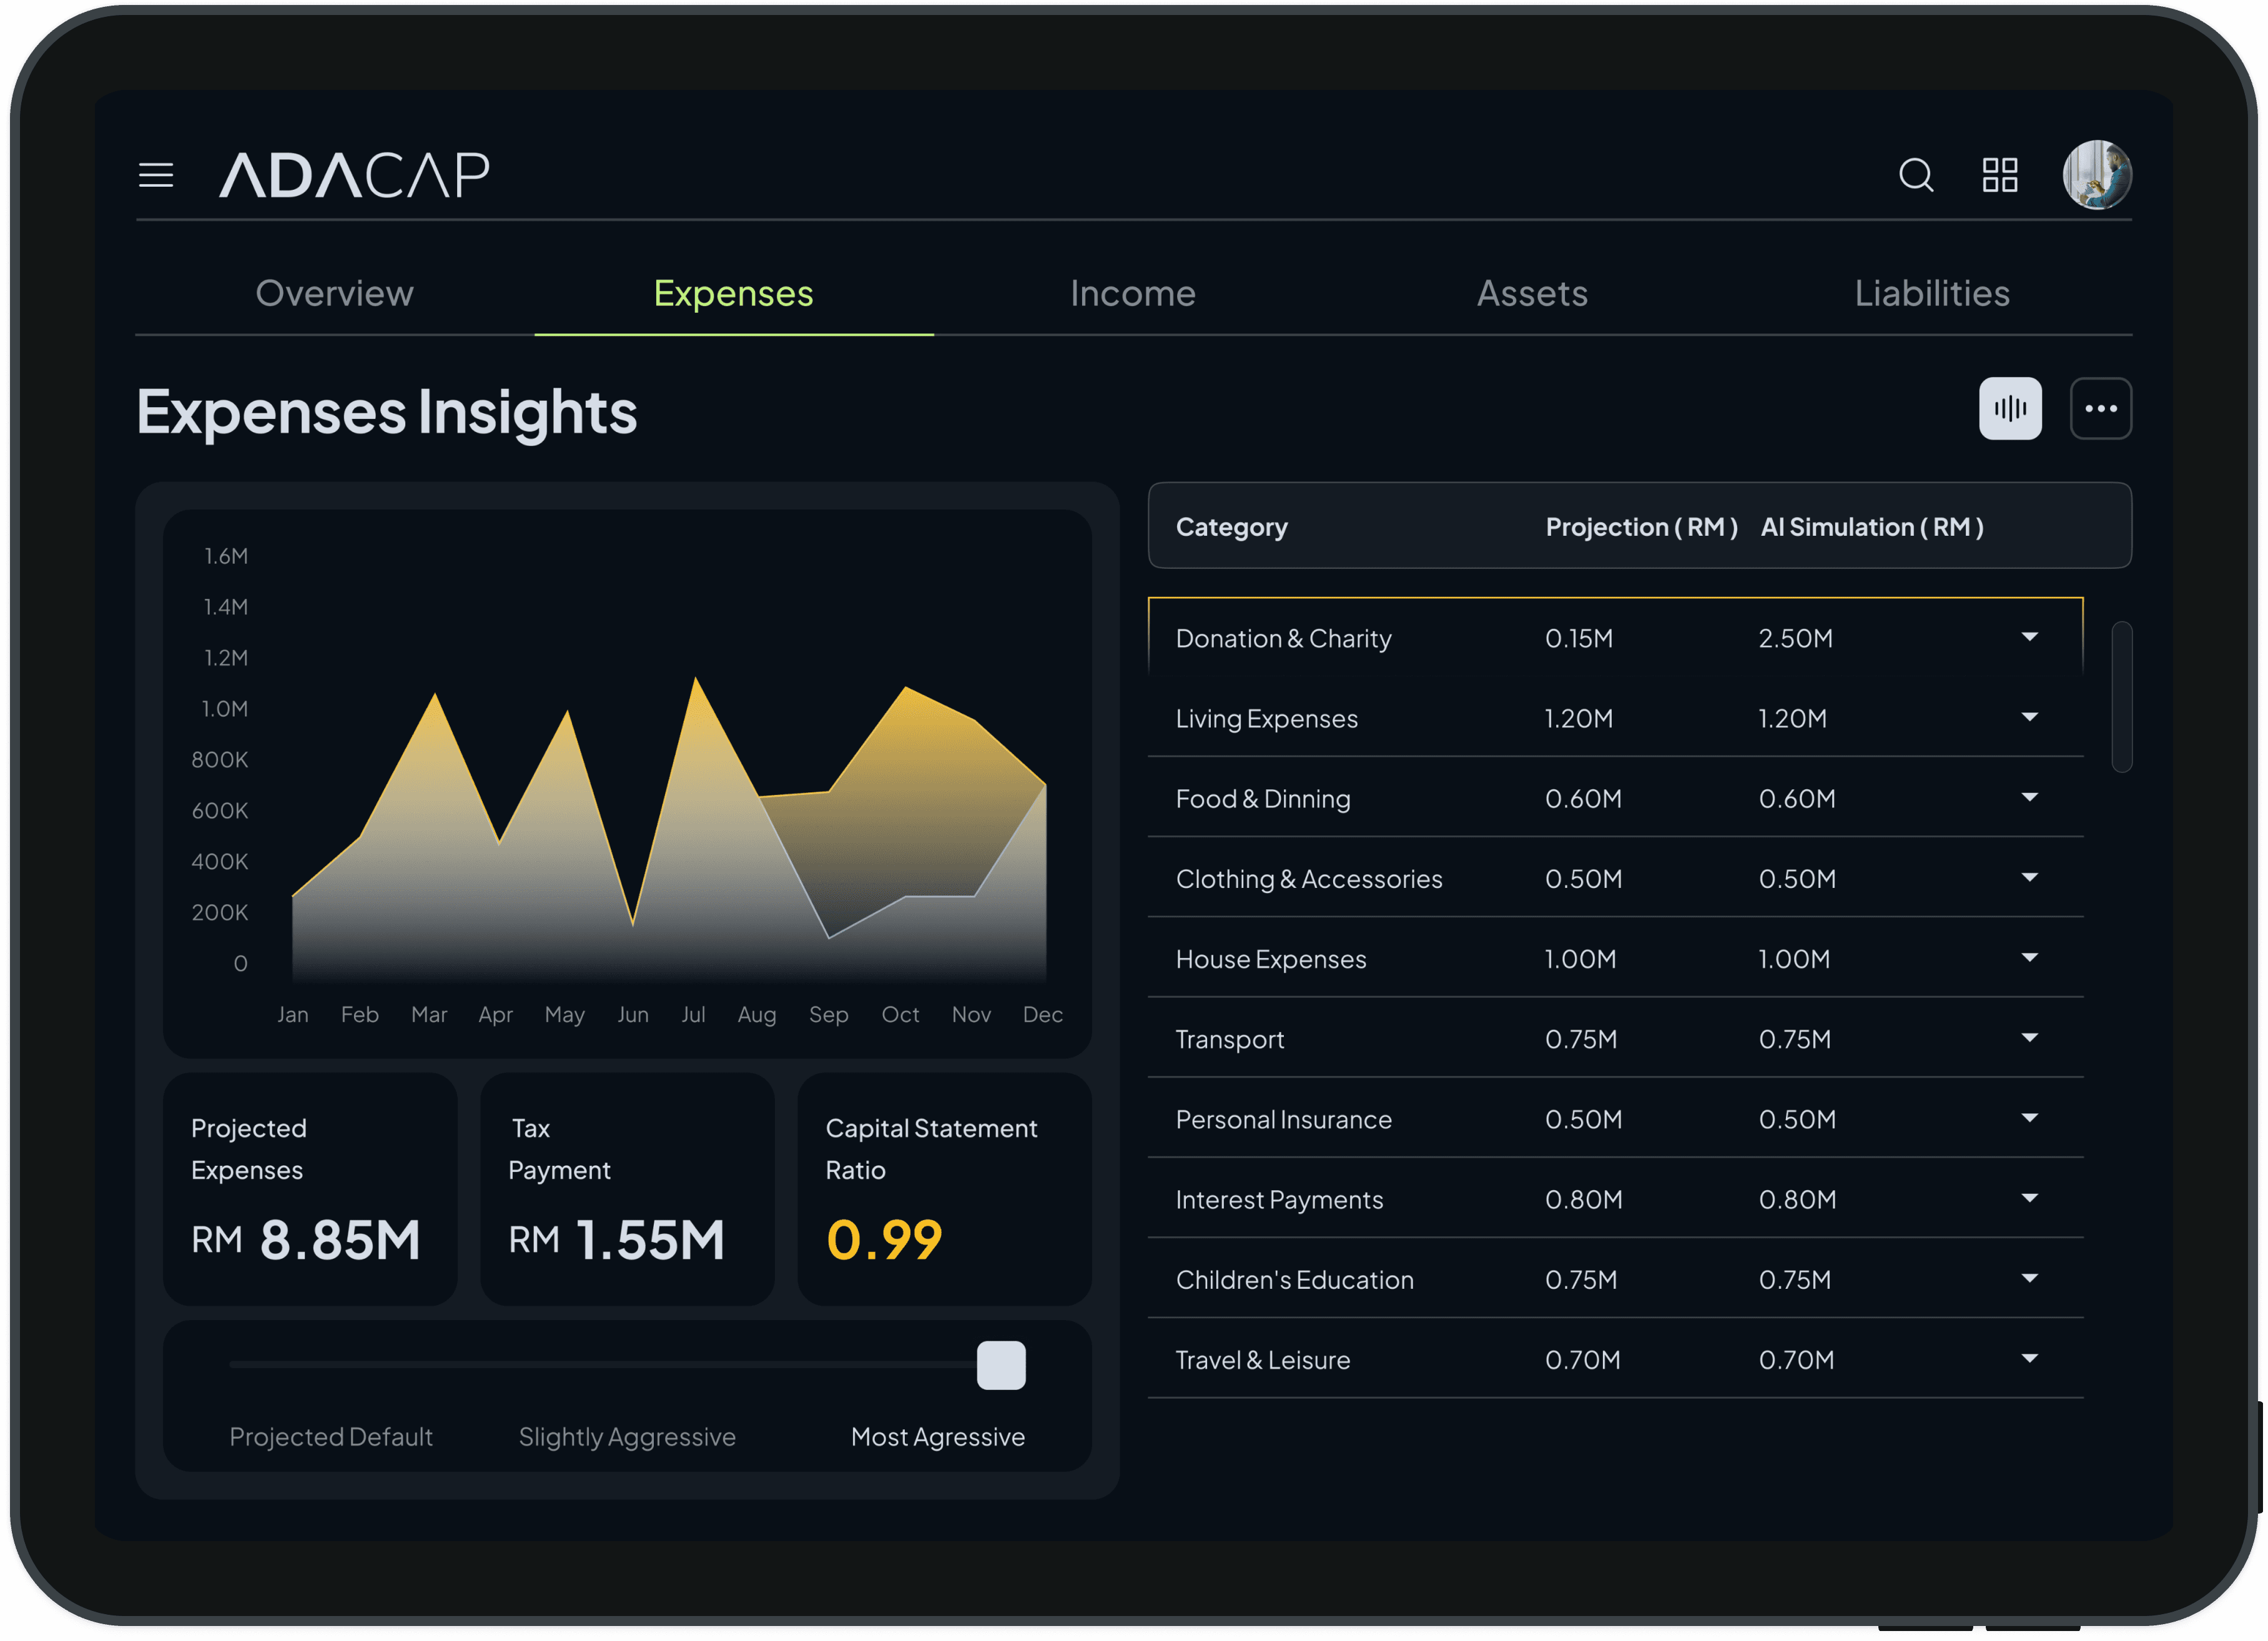Switch to the Liabilities tab
2268x1641 pixels.
click(1931, 293)
